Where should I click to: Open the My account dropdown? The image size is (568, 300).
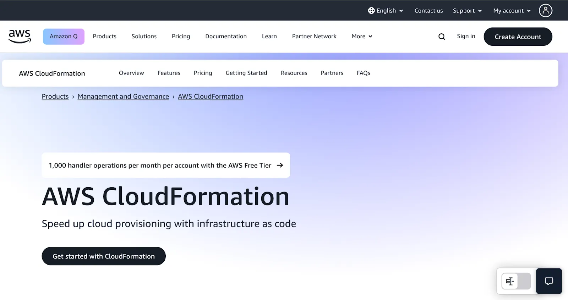point(512,11)
